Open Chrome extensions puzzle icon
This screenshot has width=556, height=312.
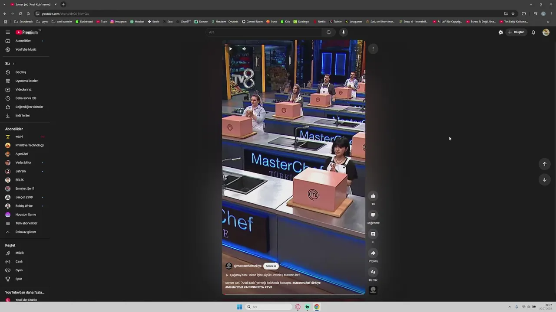524,13
